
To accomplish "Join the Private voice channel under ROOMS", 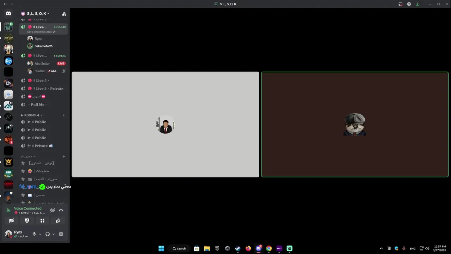I will pyautogui.click(x=43, y=146).
